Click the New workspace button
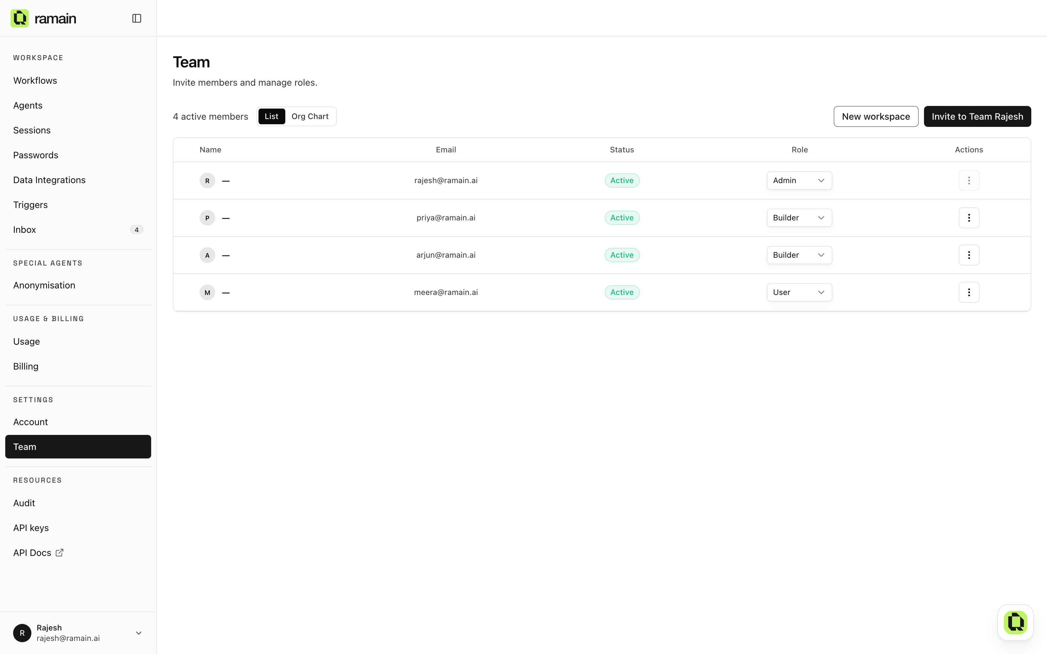This screenshot has height=654, width=1047. [876, 116]
